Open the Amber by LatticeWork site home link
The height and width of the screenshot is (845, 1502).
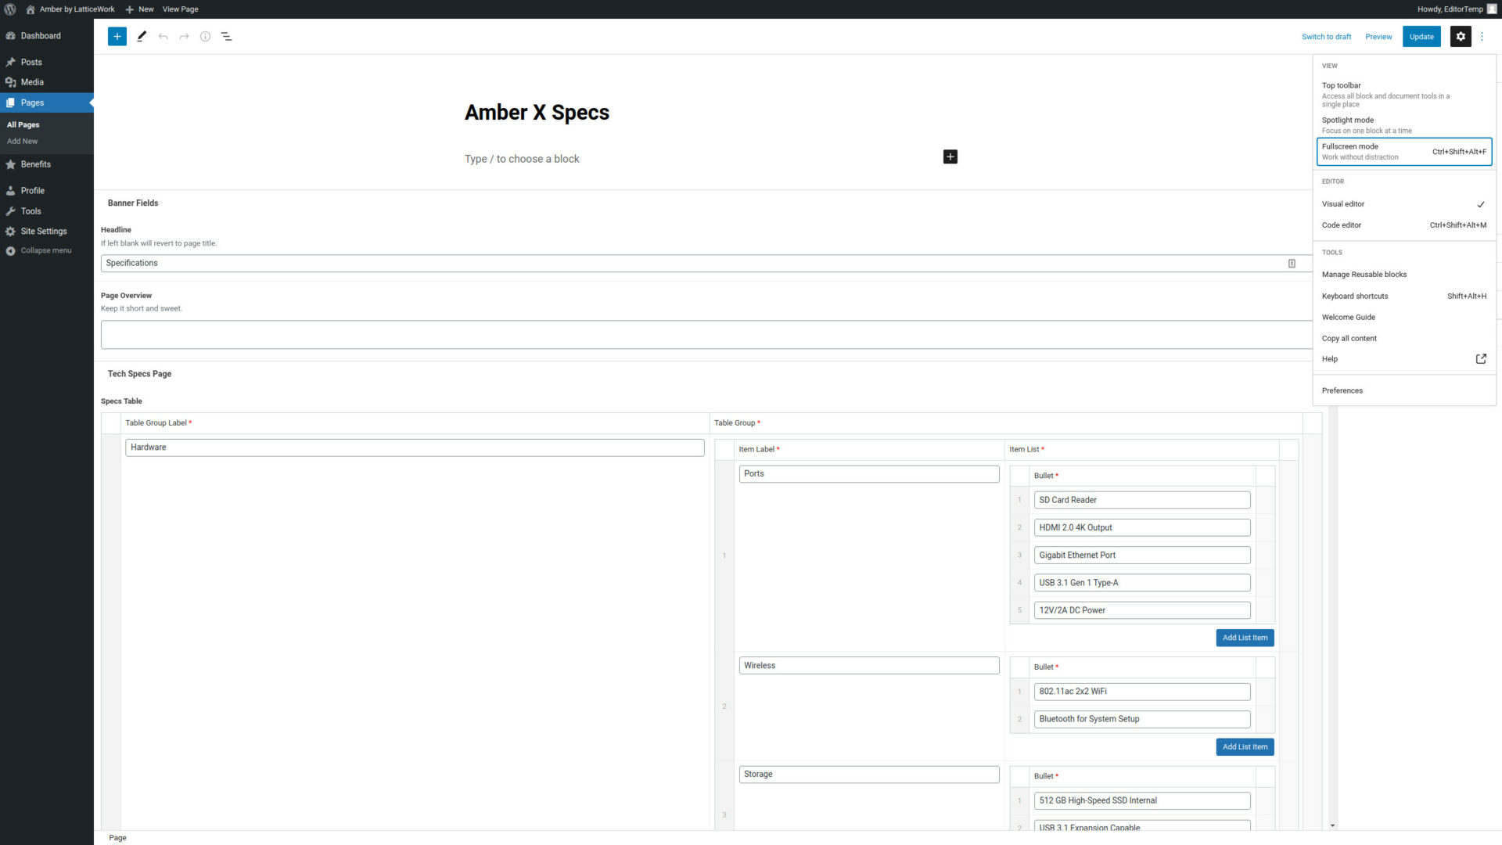[x=70, y=9]
